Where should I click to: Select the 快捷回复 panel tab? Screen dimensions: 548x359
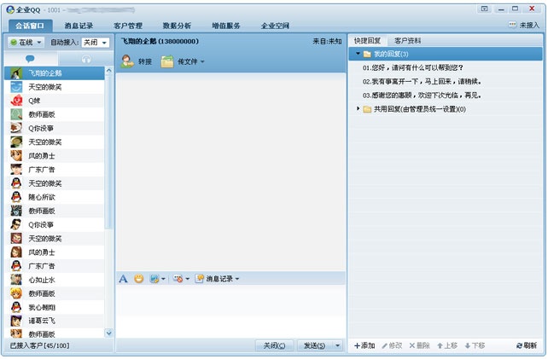point(367,41)
